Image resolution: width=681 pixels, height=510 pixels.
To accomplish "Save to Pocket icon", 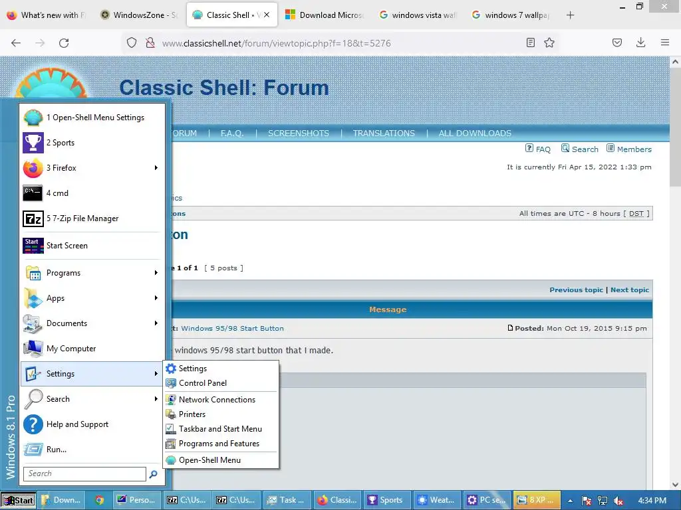I will tap(617, 42).
